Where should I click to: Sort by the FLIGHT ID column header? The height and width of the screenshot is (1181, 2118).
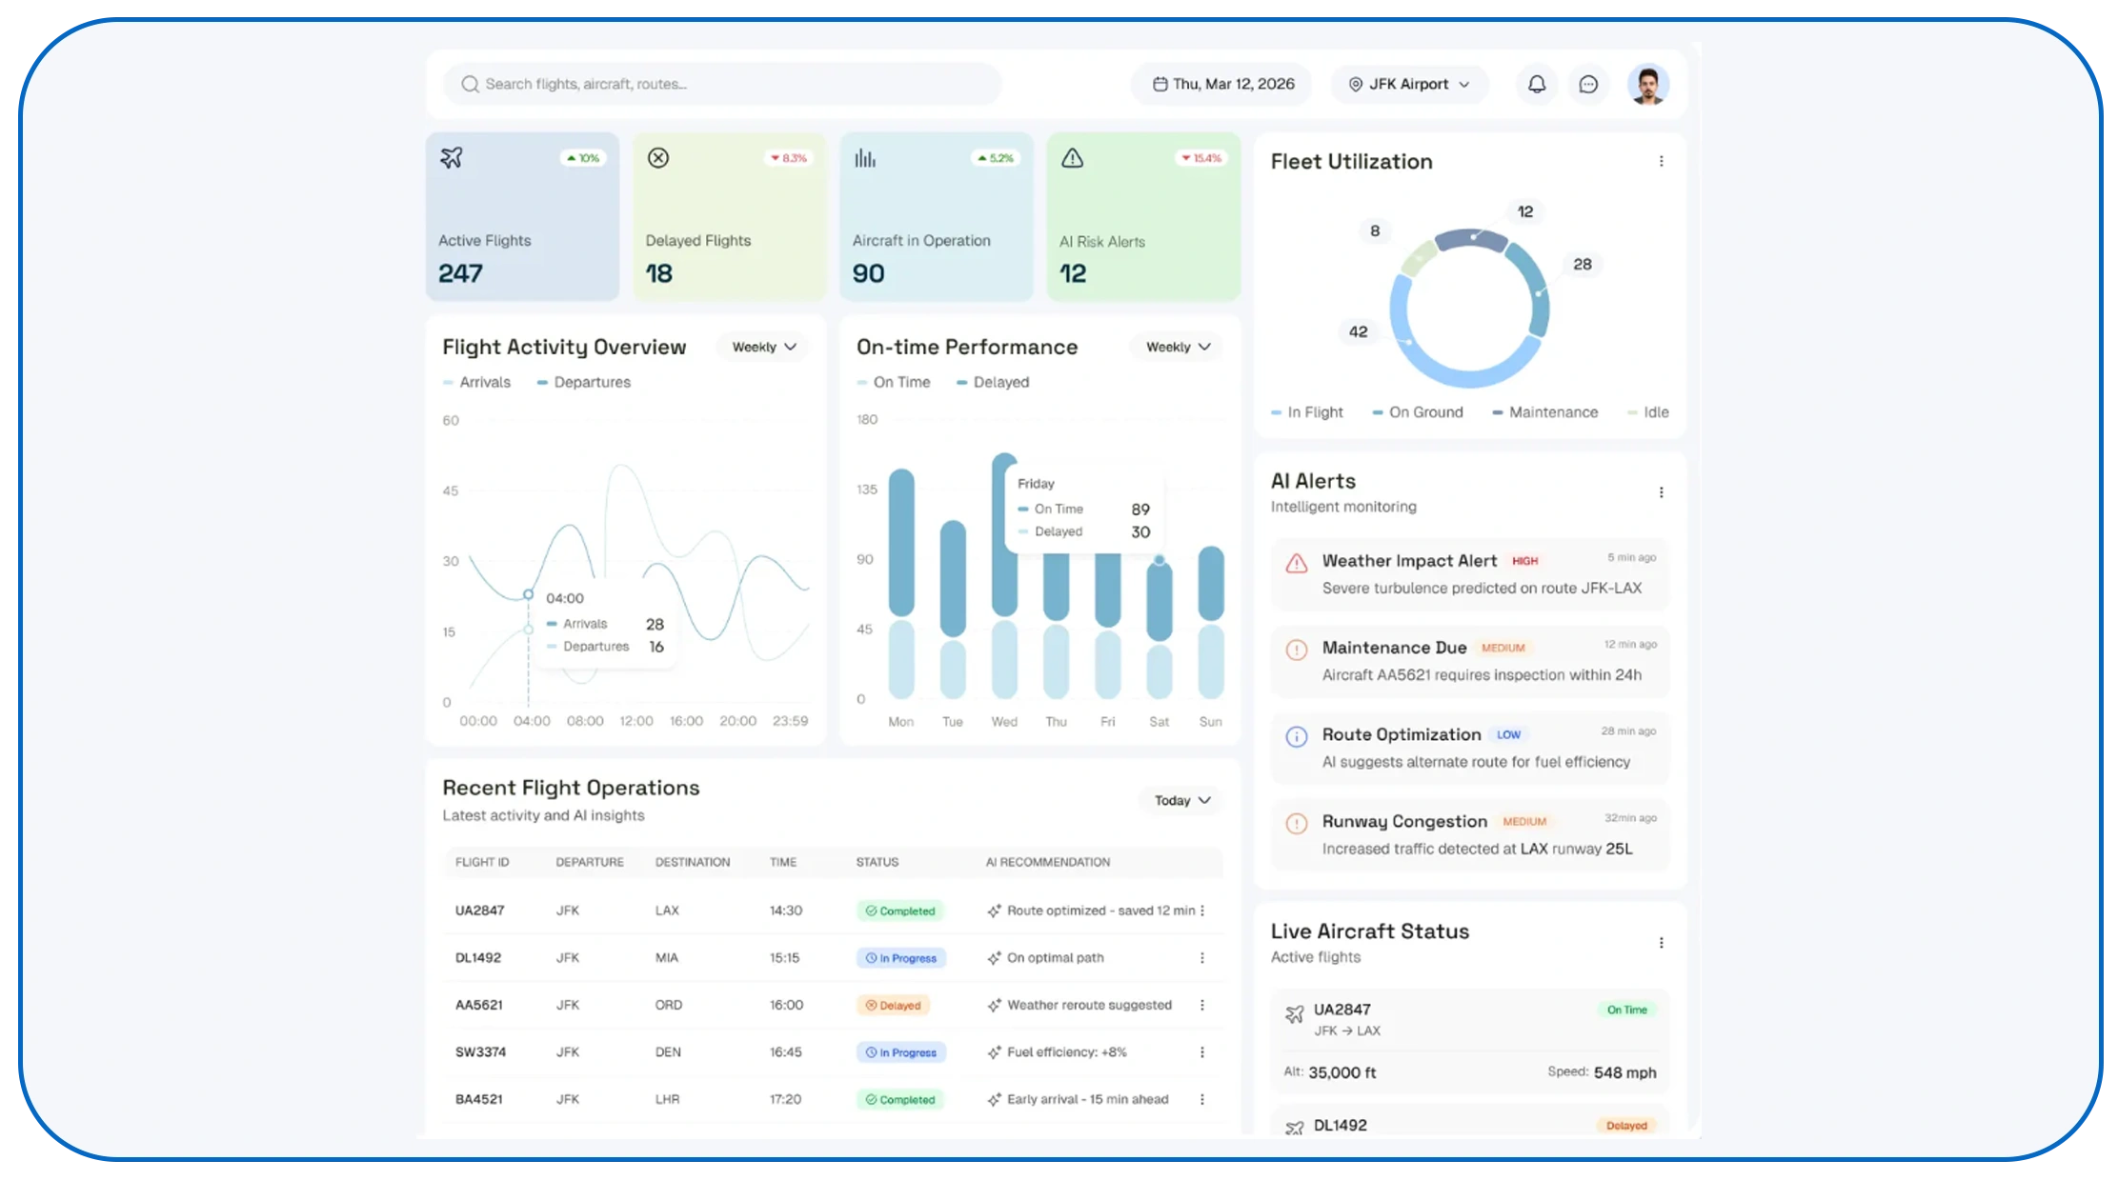click(x=482, y=863)
